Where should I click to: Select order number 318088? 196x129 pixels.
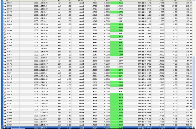[9, 119]
